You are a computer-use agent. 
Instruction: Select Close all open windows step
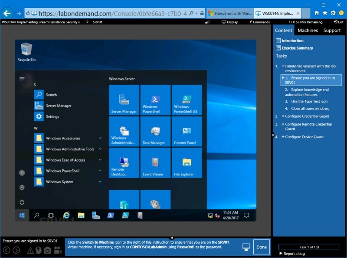coord(307,109)
